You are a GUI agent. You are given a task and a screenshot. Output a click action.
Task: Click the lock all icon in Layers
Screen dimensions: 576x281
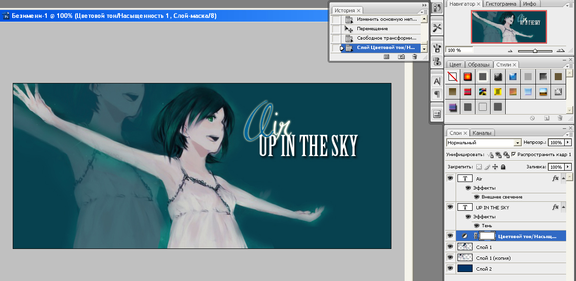point(503,167)
